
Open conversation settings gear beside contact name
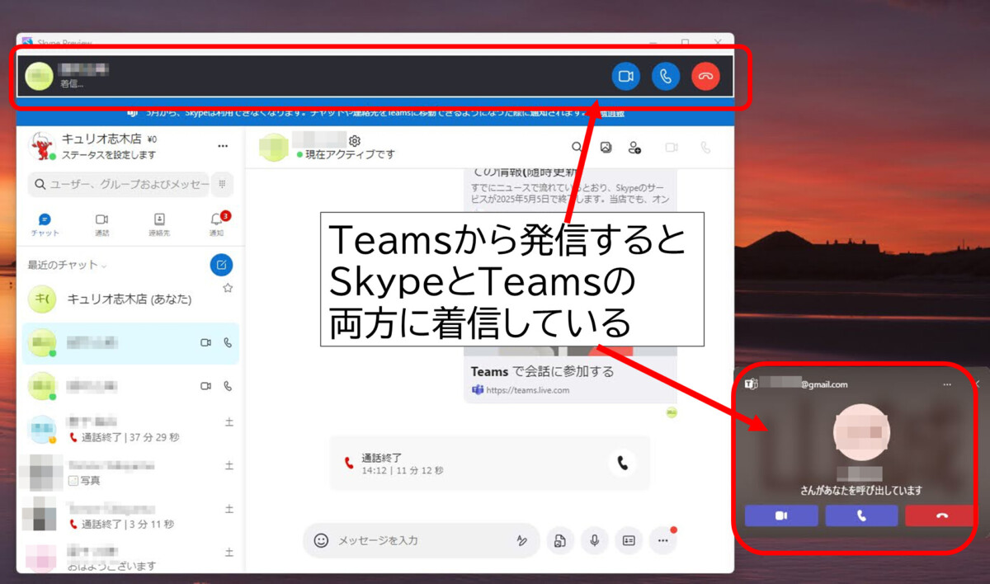click(x=355, y=141)
